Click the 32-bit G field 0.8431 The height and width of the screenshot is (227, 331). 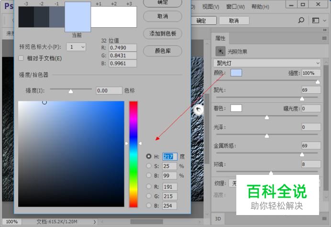(x=123, y=55)
